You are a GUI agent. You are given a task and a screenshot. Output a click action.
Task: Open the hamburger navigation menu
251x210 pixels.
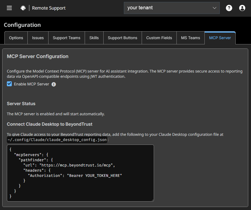click(x=9, y=8)
